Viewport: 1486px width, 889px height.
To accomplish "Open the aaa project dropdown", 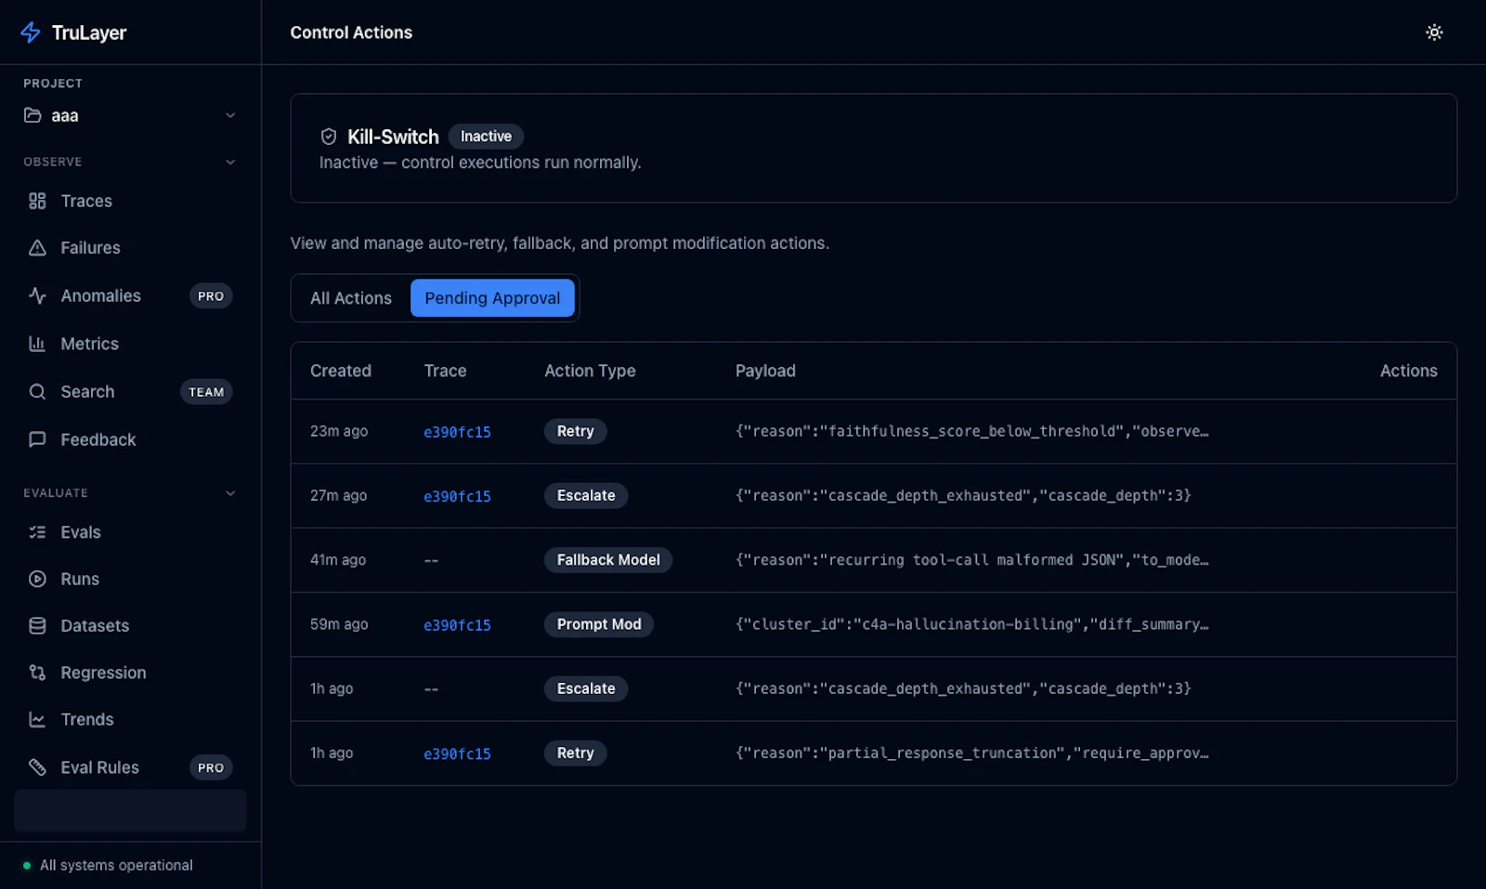I will (130, 115).
